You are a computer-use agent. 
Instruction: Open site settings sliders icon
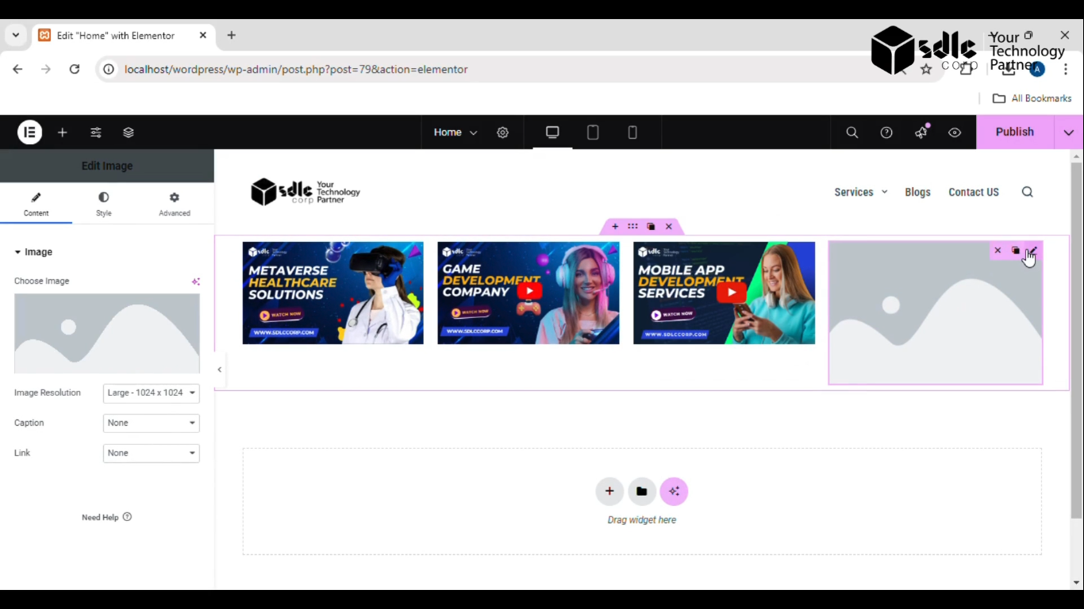tap(96, 132)
